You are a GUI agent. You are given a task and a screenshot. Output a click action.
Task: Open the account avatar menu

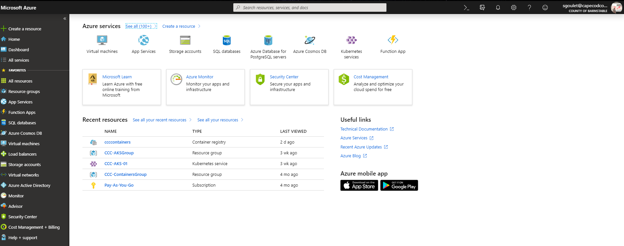pos(616,8)
